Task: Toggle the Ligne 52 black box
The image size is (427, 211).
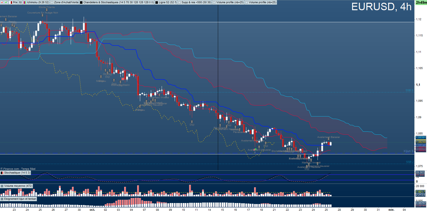Action: tap(157, 2)
